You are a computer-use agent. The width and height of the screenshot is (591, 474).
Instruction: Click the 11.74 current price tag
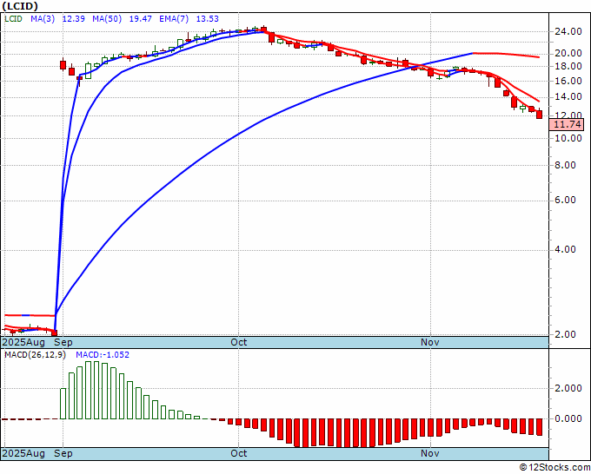click(567, 124)
